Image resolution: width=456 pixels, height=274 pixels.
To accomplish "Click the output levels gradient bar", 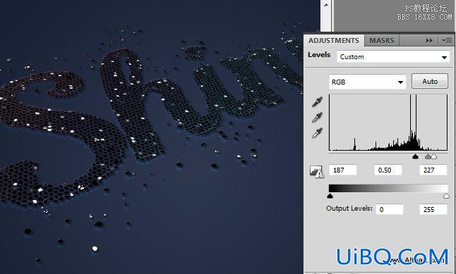I will 388,188.
